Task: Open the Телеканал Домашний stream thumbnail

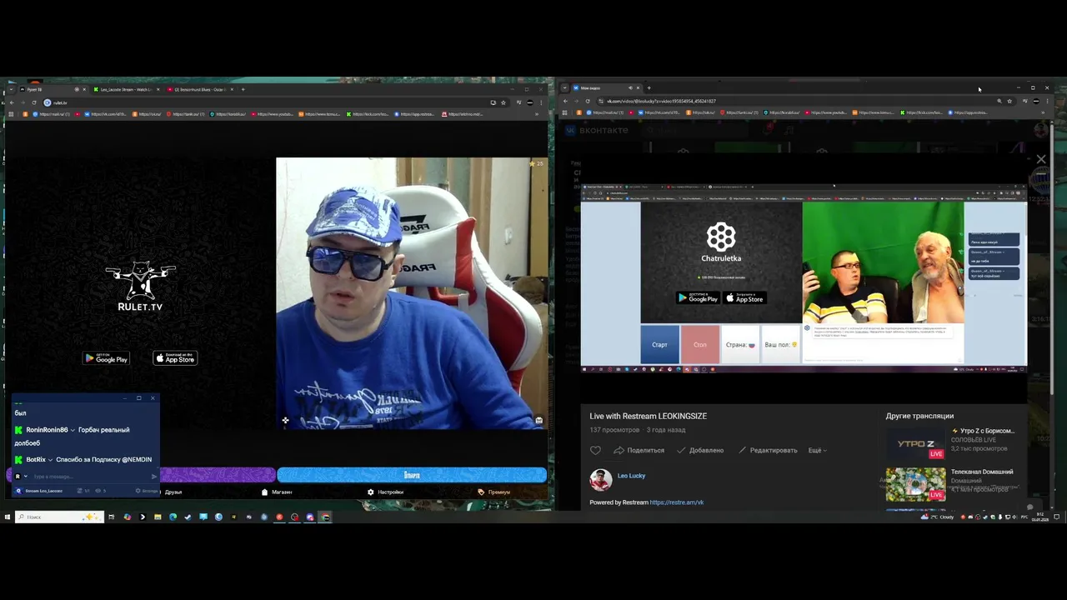Action: click(915, 484)
